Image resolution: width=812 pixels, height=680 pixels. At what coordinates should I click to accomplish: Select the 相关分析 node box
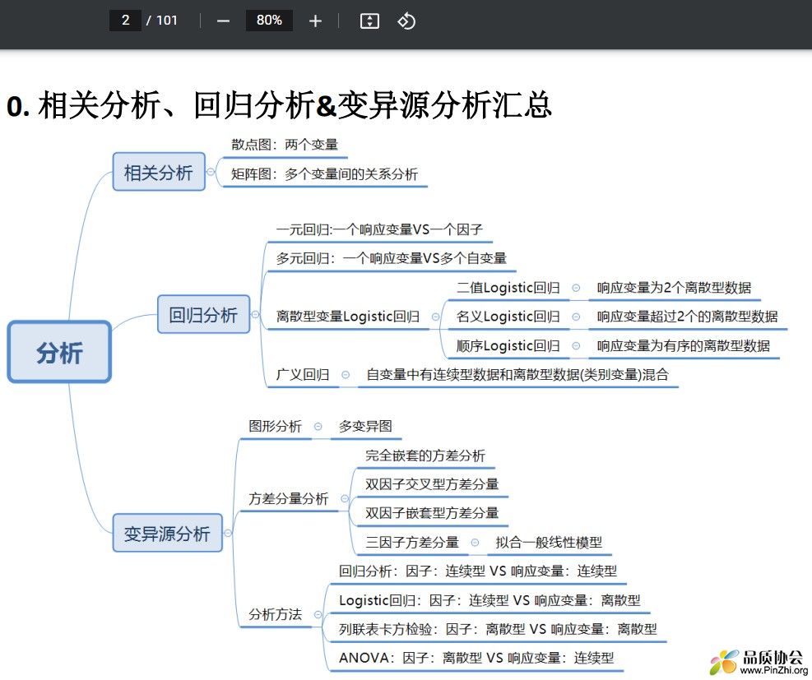[159, 172]
